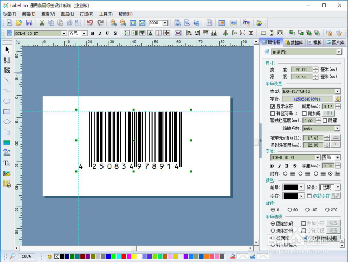Enable the 静区符号 checkbox
Screen dimensions: 348x263
point(273,114)
